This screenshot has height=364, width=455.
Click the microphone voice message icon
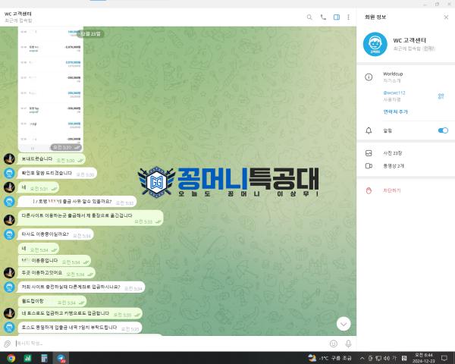[x=348, y=344]
